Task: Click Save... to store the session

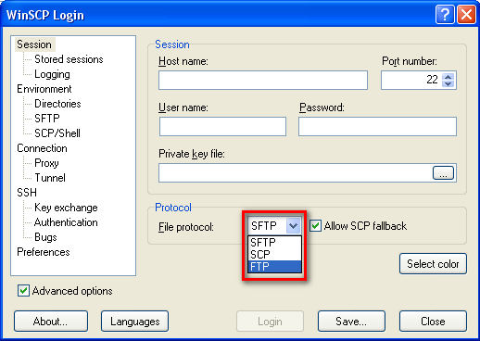Action: coord(351,322)
